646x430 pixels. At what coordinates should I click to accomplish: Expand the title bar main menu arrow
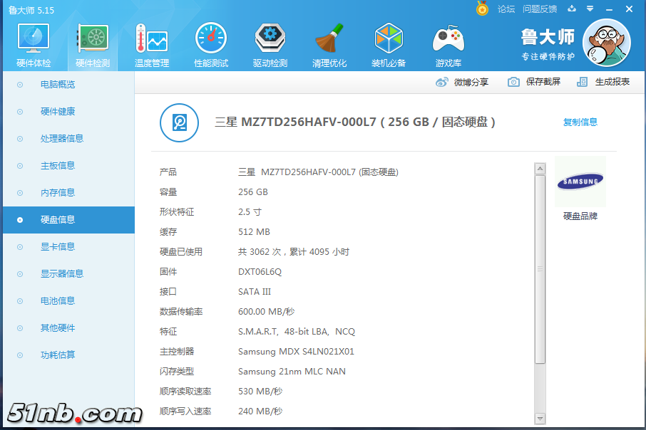pos(590,9)
